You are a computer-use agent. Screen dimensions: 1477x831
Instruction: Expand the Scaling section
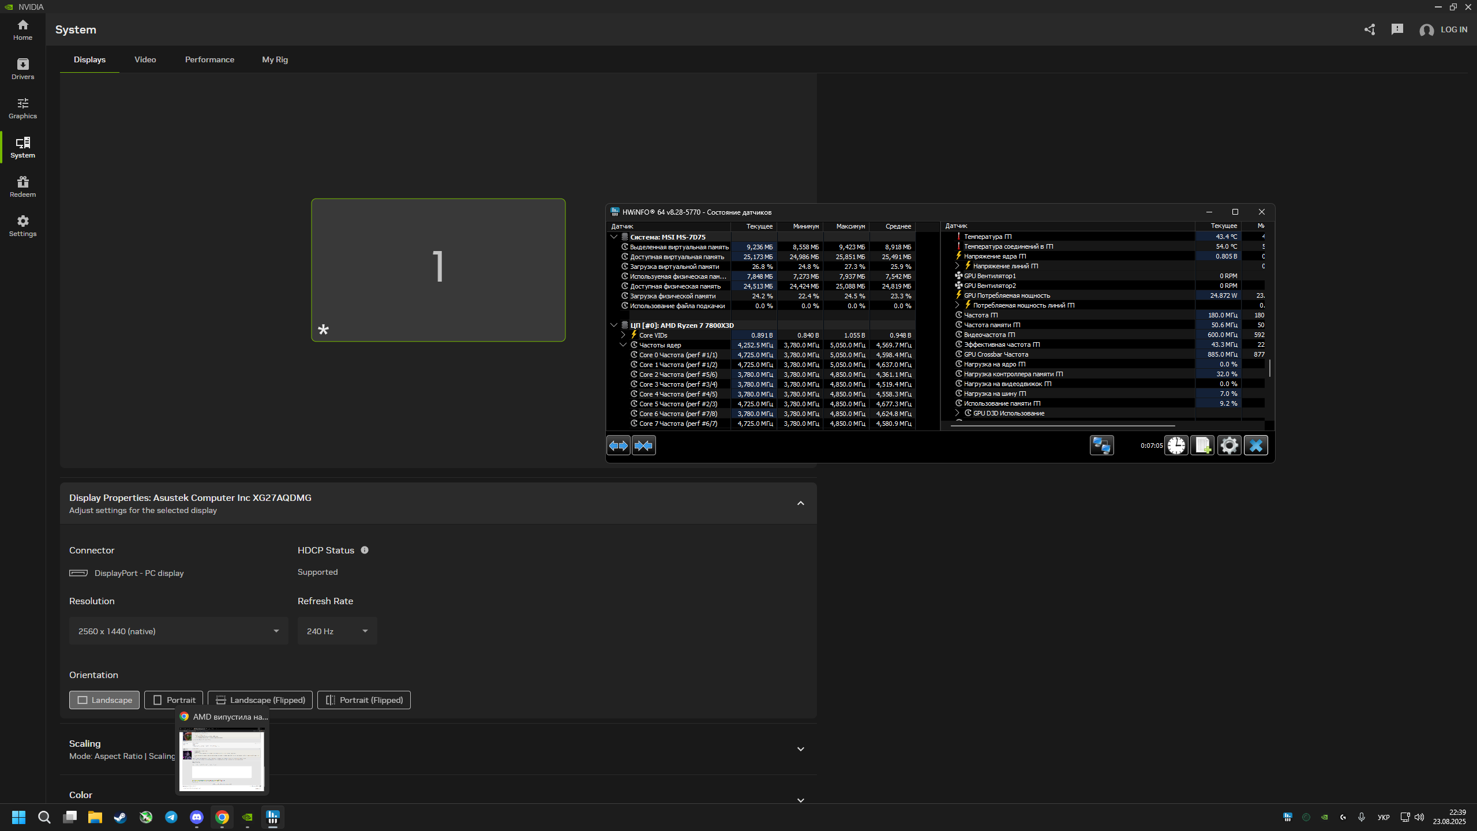coord(801,749)
